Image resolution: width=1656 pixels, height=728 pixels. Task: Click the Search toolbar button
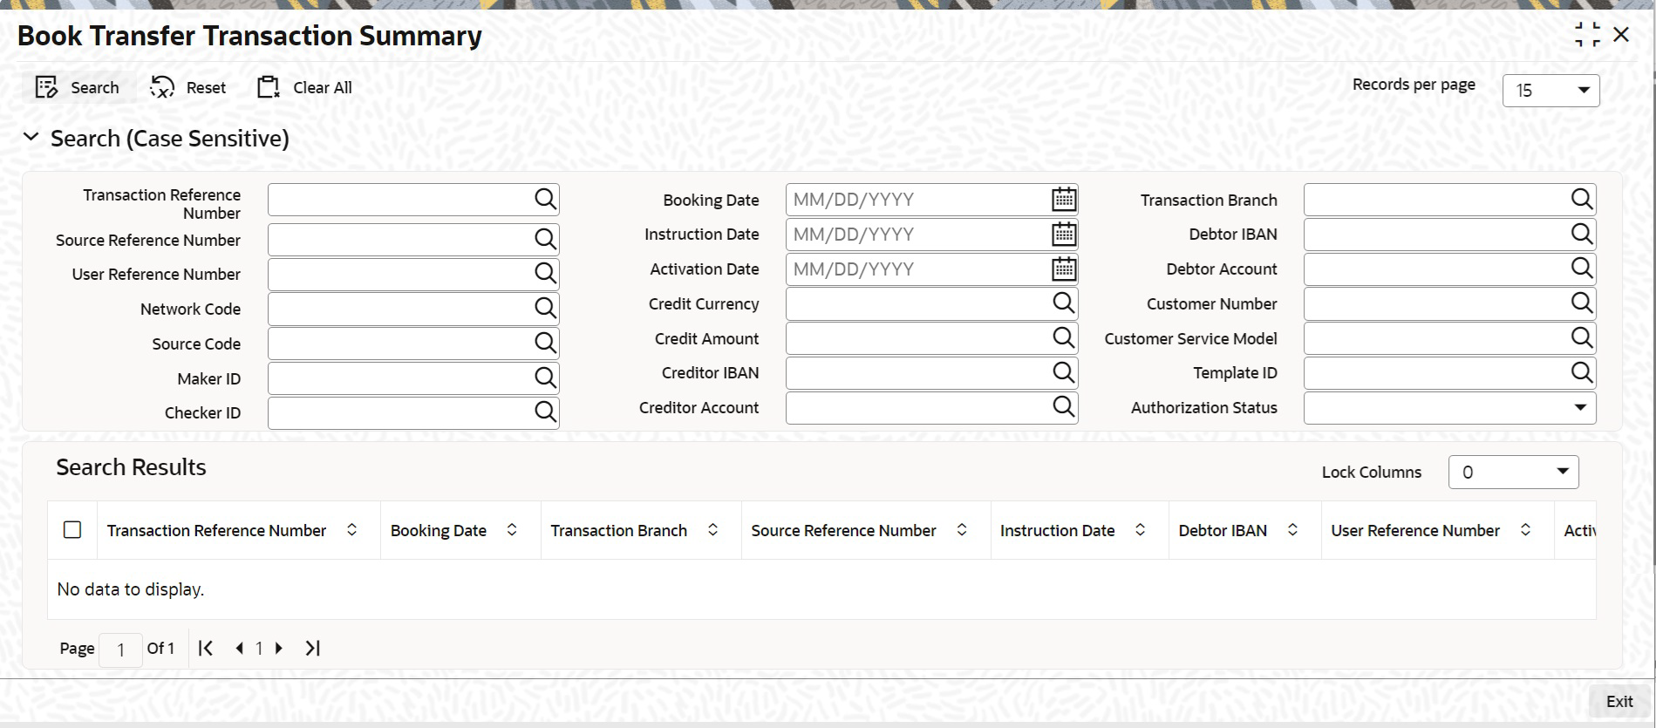click(77, 87)
